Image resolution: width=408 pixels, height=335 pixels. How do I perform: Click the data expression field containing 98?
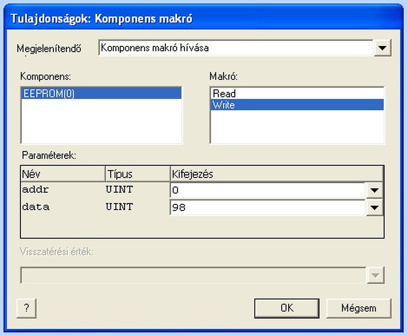pyautogui.click(x=268, y=207)
